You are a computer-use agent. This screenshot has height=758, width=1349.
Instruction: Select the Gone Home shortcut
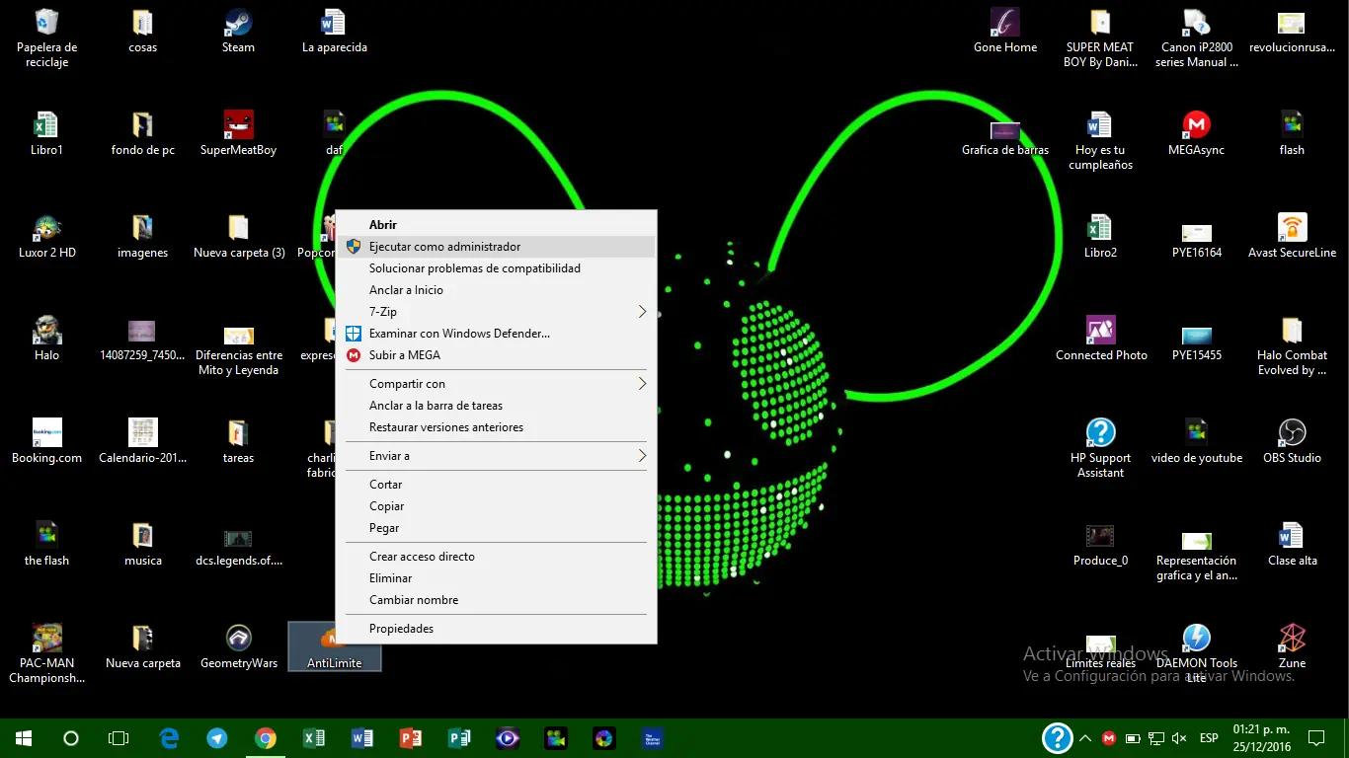point(1005,32)
